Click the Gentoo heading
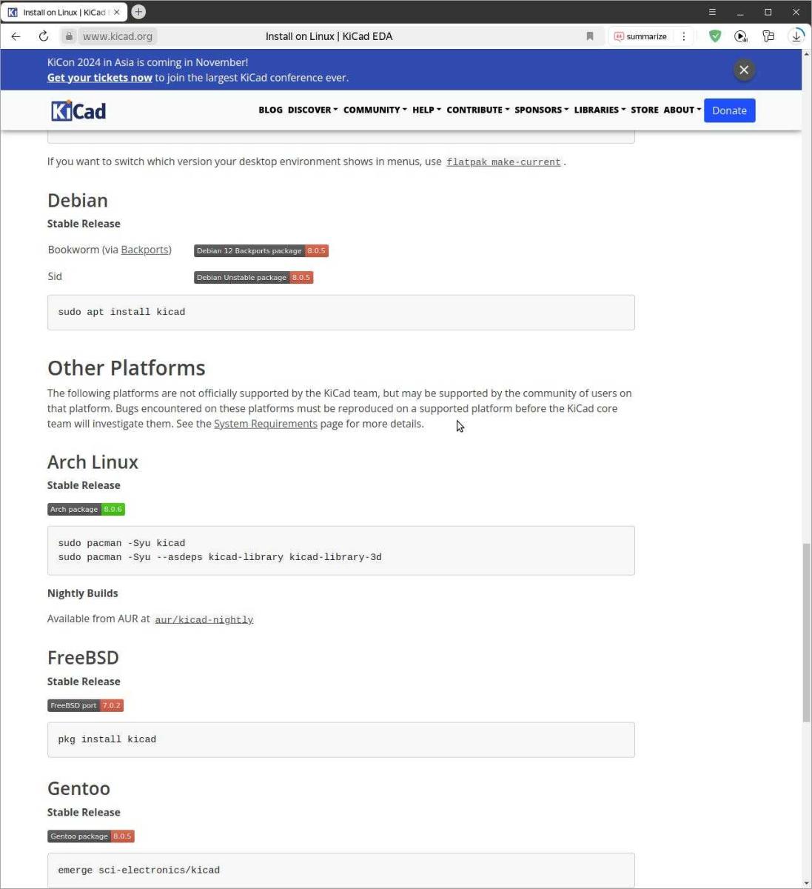The image size is (812, 889). tap(78, 788)
